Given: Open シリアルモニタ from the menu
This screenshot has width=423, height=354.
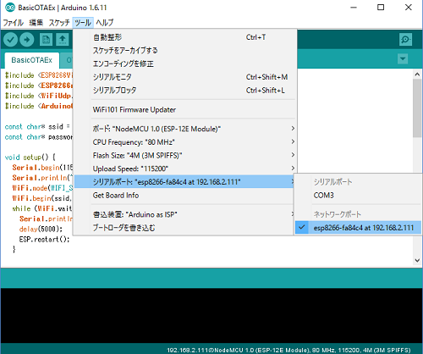Looking at the screenshot, I should pyautogui.click(x=185, y=77).
